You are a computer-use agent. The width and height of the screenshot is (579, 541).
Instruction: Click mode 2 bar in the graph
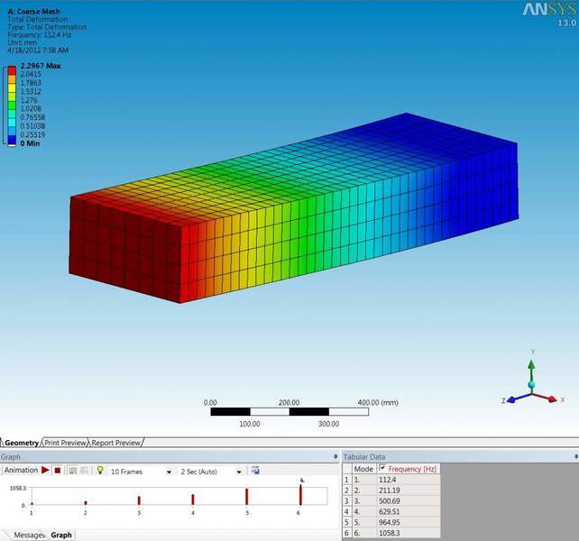coord(86,502)
